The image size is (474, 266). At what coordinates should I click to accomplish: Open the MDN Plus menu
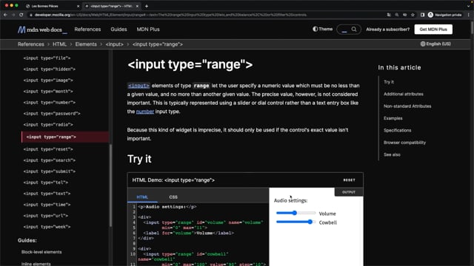tap(148, 30)
